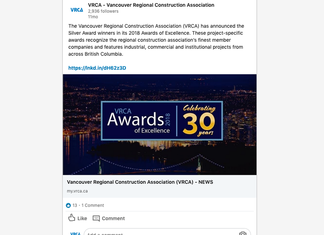Screen dimensions: 324x235
Task: Open the VRCA company name link
Action: click(151, 5)
